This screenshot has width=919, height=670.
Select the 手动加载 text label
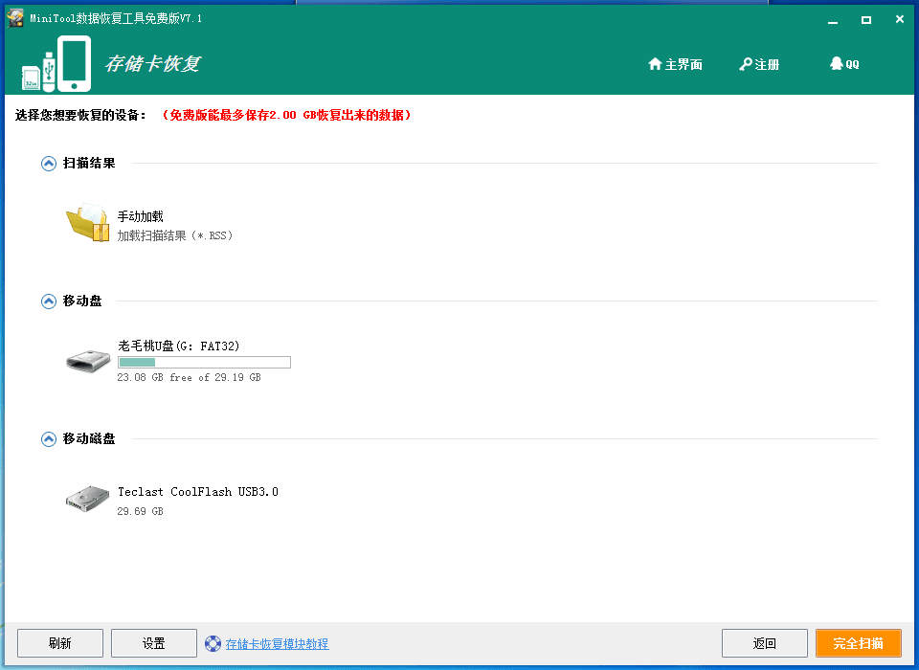pyautogui.click(x=141, y=217)
